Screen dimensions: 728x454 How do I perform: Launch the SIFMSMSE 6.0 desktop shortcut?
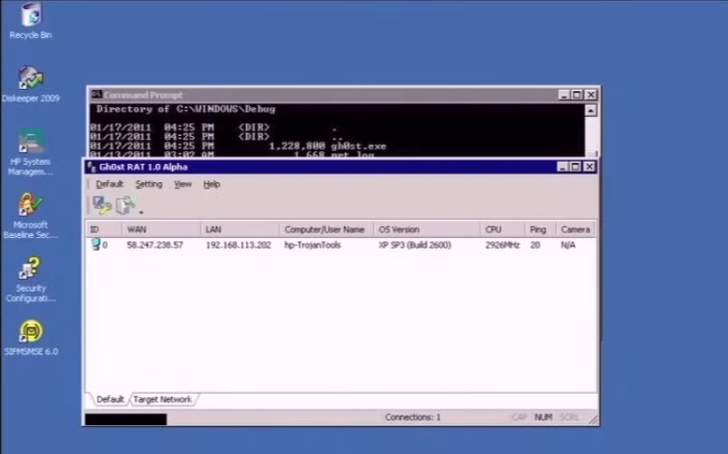click(x=31, y=338)
